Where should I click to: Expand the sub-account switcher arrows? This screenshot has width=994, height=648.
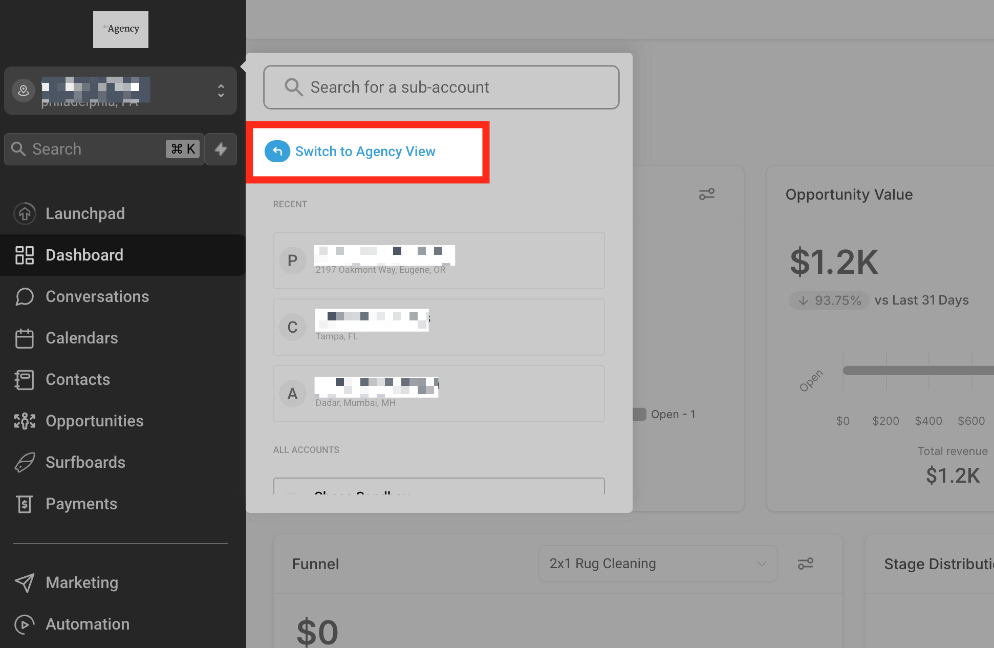tap(221, 91)
